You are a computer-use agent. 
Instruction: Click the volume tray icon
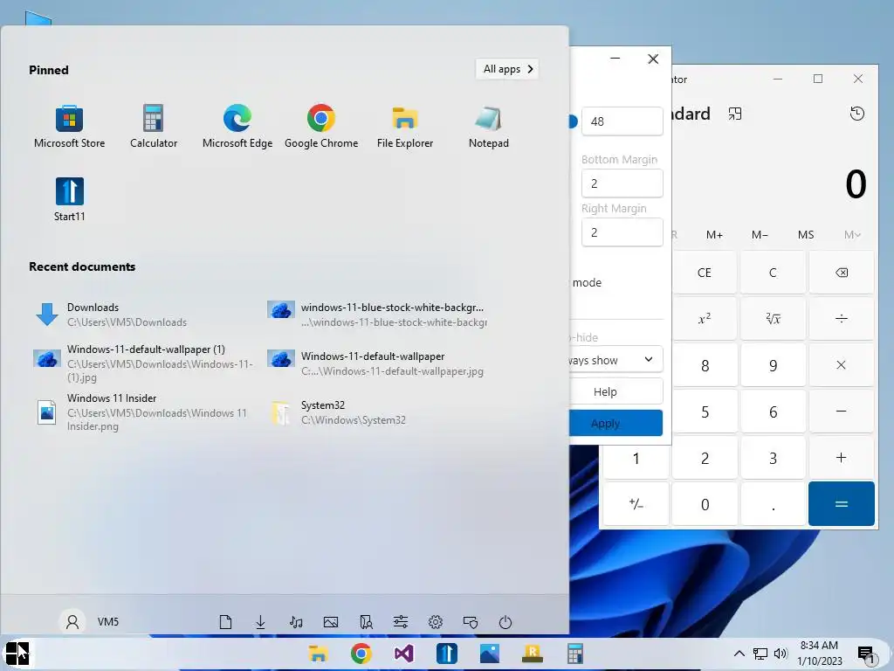(781, 654)
